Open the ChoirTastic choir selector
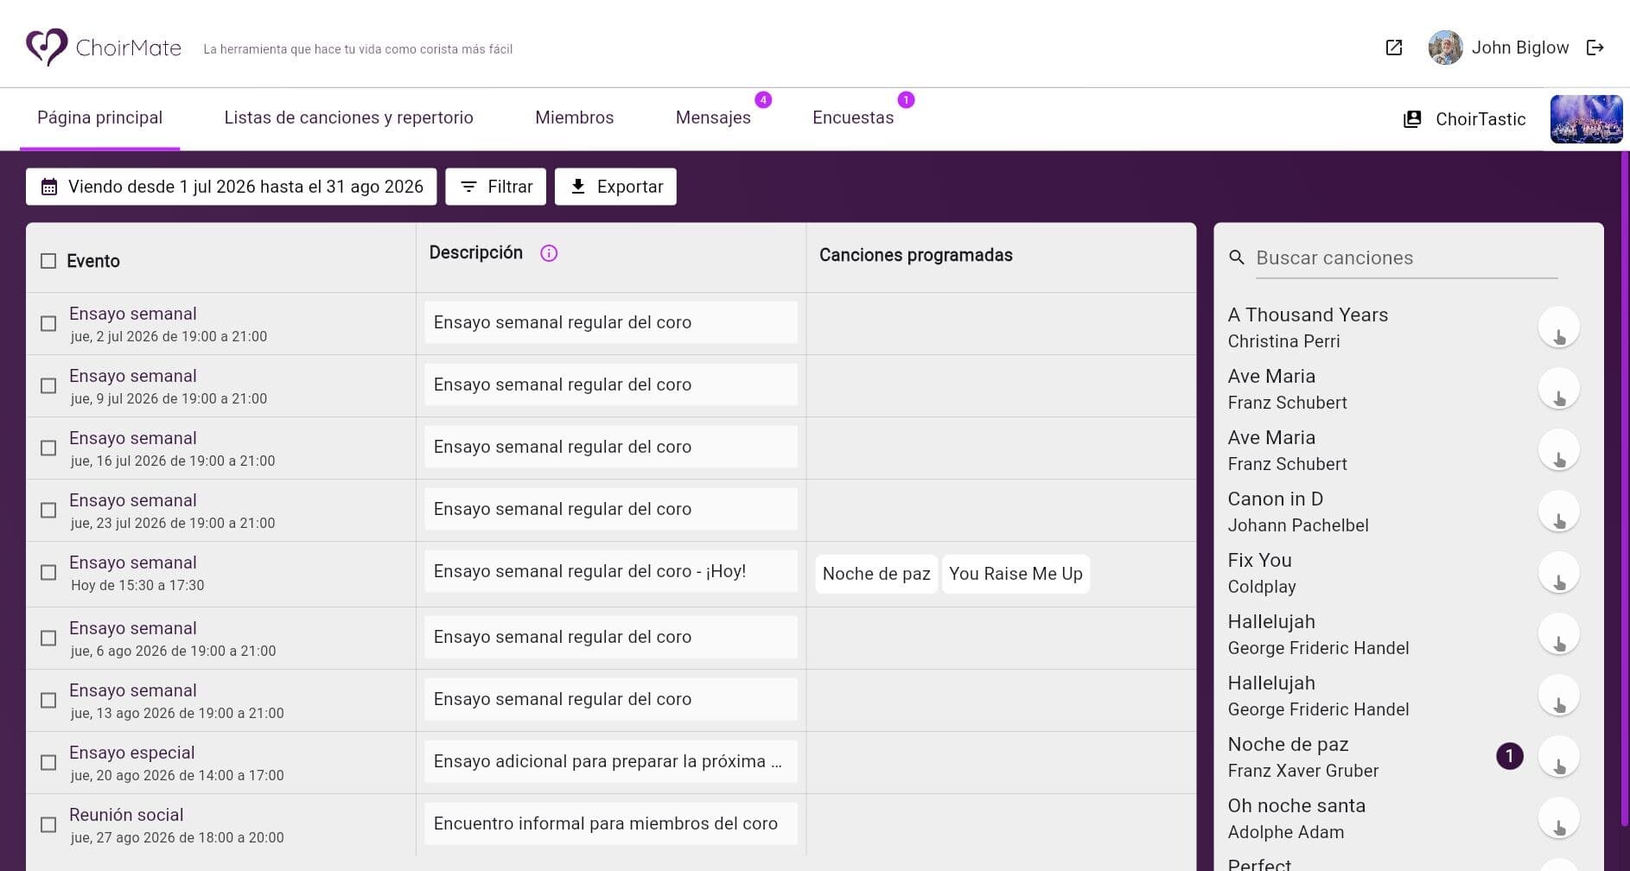The width and height of the screenshot is (1630, 871). pyautogui.click(x=1465, y=119)
